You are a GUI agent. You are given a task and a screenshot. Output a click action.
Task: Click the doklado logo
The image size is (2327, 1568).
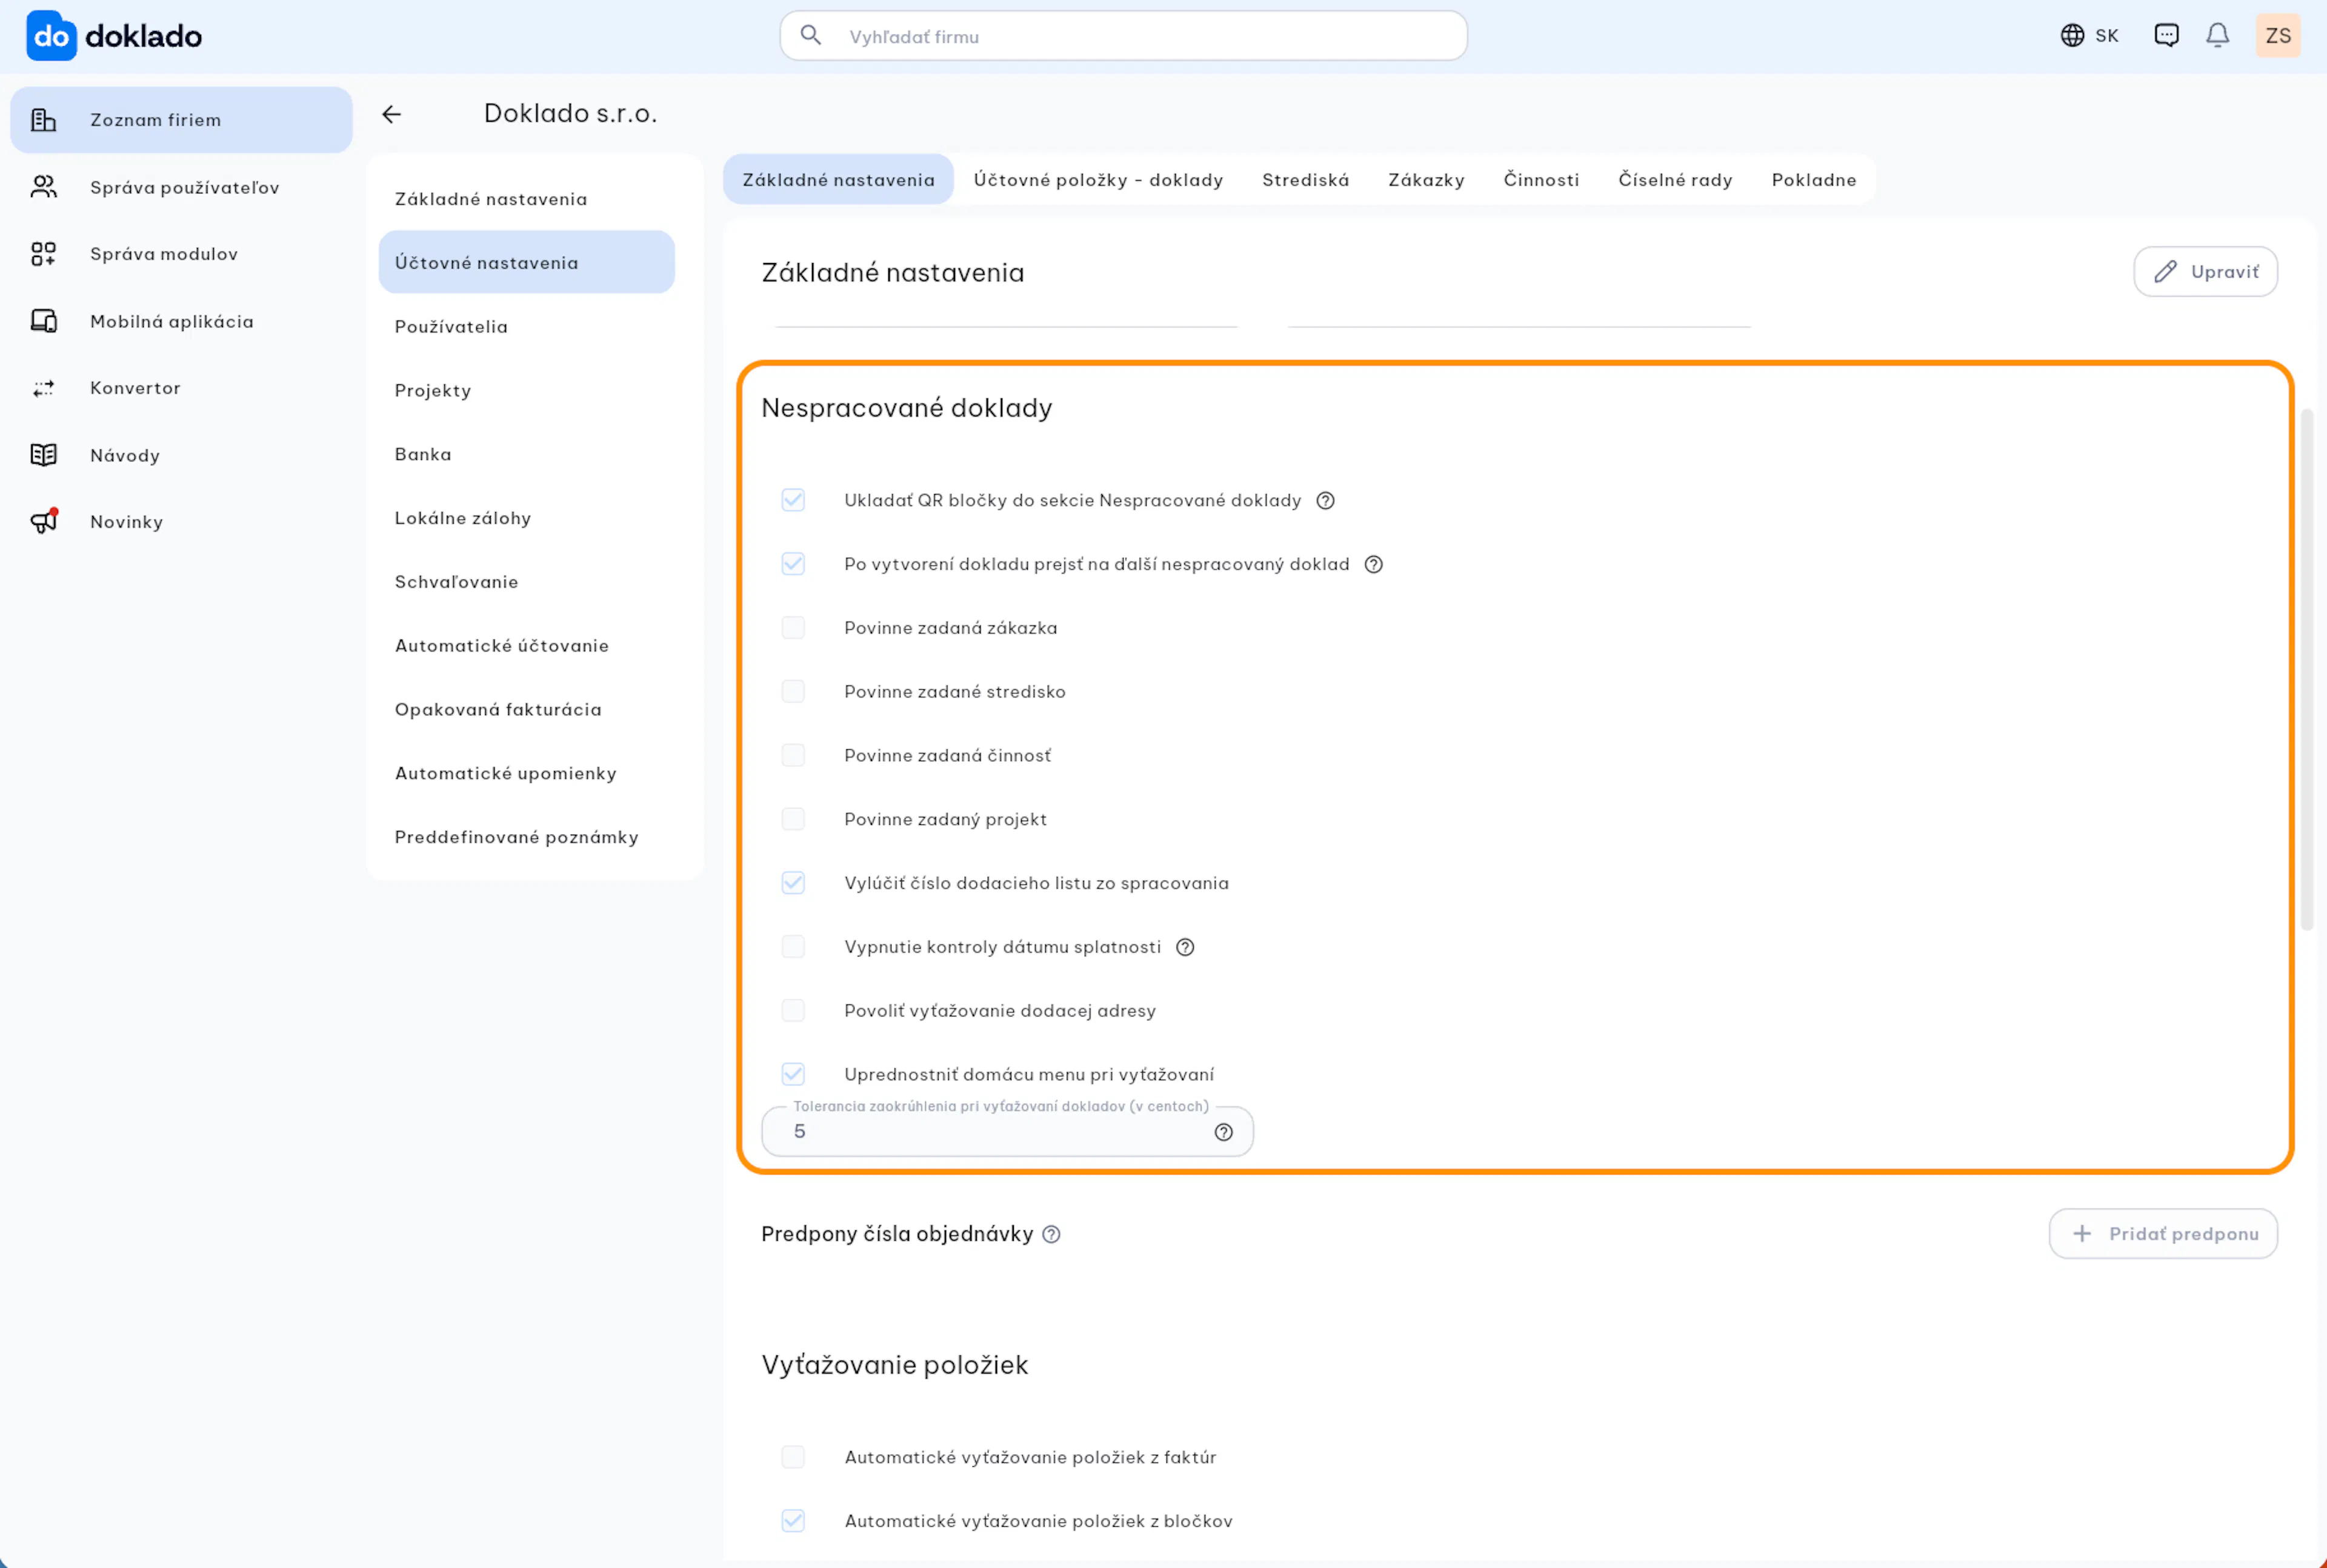click(114, 36)
